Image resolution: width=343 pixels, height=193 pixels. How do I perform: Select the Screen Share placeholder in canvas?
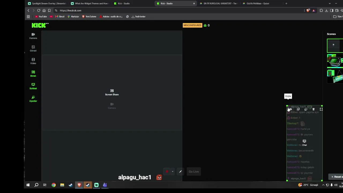[112, 92]
